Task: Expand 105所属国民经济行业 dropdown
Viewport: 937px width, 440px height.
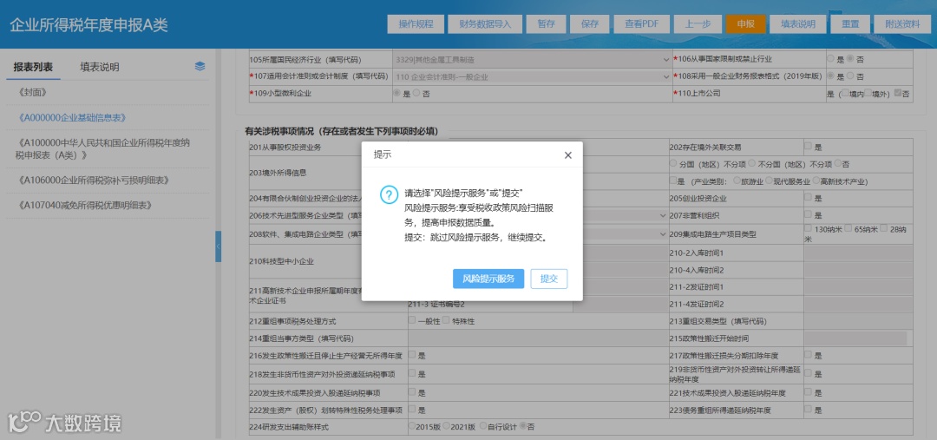Action: pos(666,60)
